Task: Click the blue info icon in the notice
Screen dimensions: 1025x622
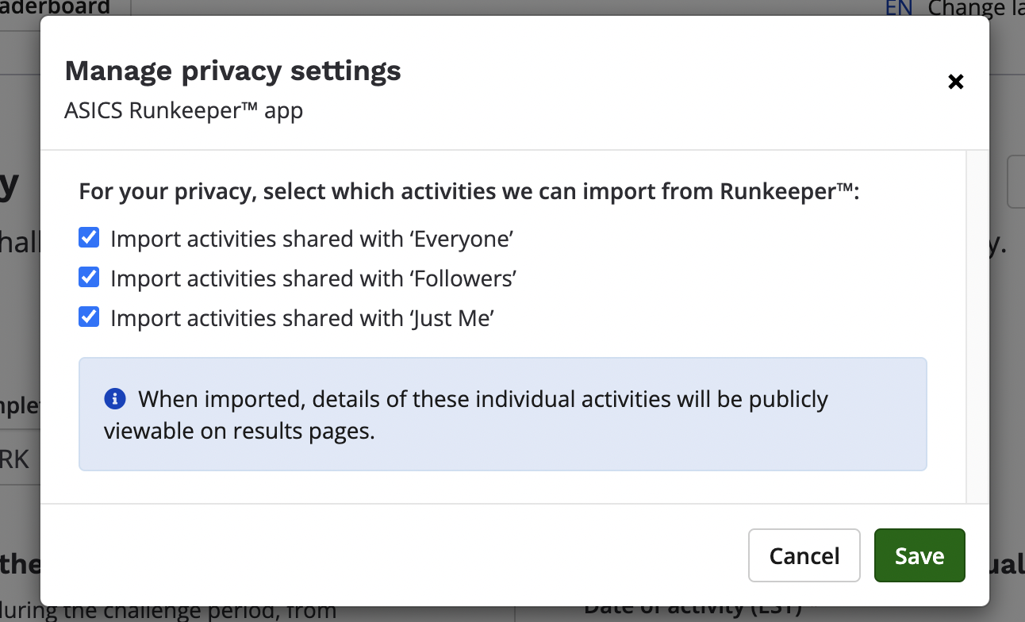Action: coord(115,398)
